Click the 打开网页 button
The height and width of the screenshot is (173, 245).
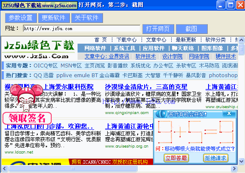pyautogui.click(x=158, y=29)
